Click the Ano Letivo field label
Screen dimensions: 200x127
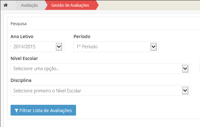pos(22,37)
